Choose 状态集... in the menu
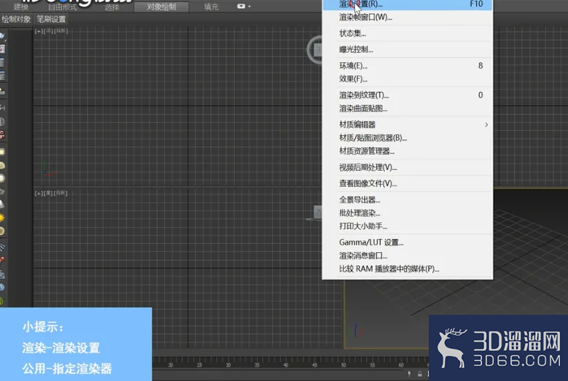 407,33
